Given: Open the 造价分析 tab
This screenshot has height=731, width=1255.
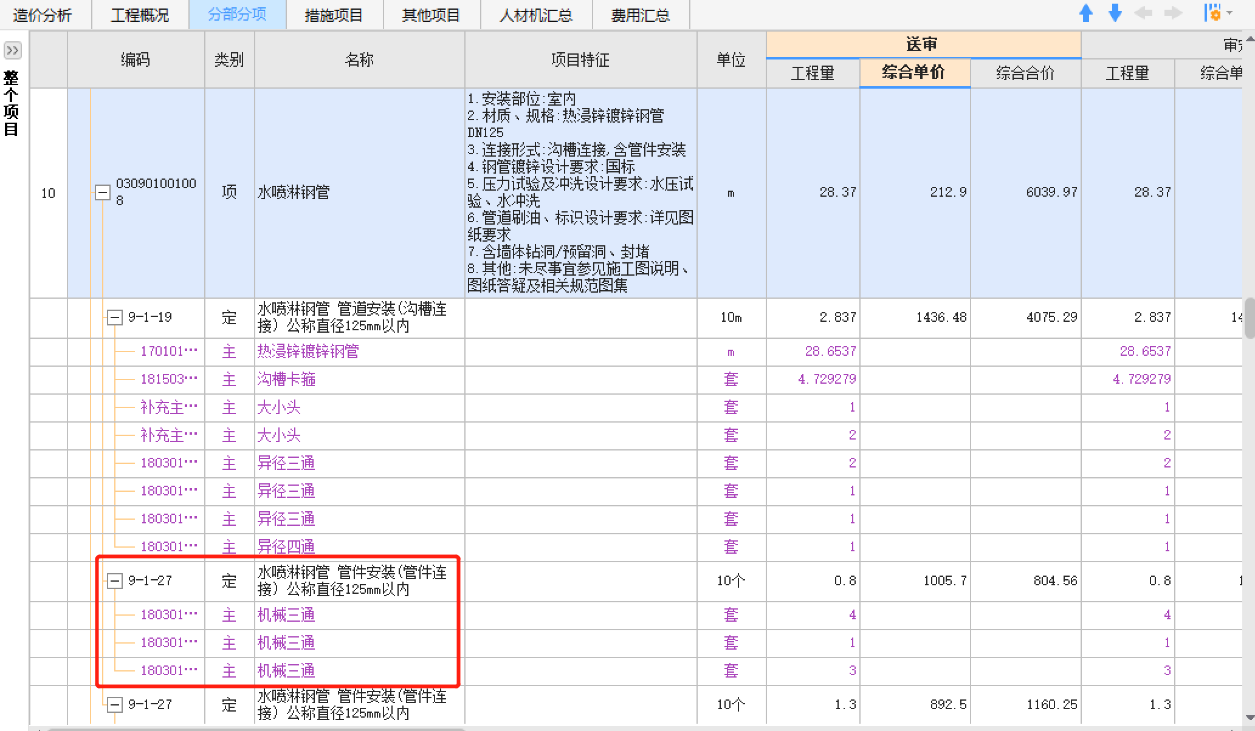Looking at the screenshot, I should point(43,15).
